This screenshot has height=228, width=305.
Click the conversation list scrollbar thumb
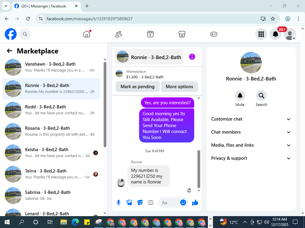point(105,105)
